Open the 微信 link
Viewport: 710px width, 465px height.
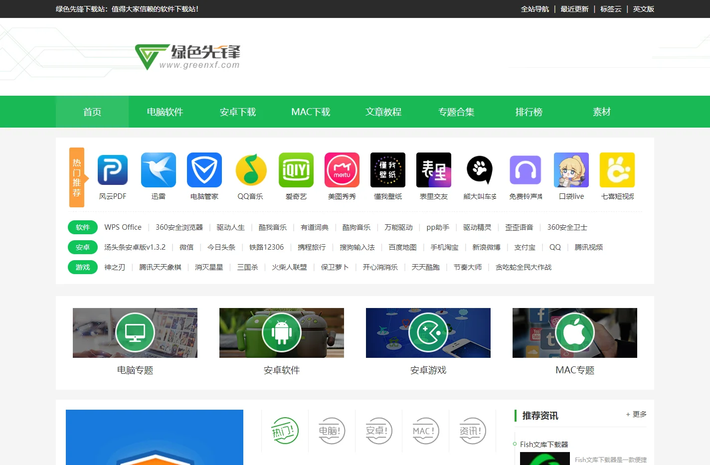point(186,247)
